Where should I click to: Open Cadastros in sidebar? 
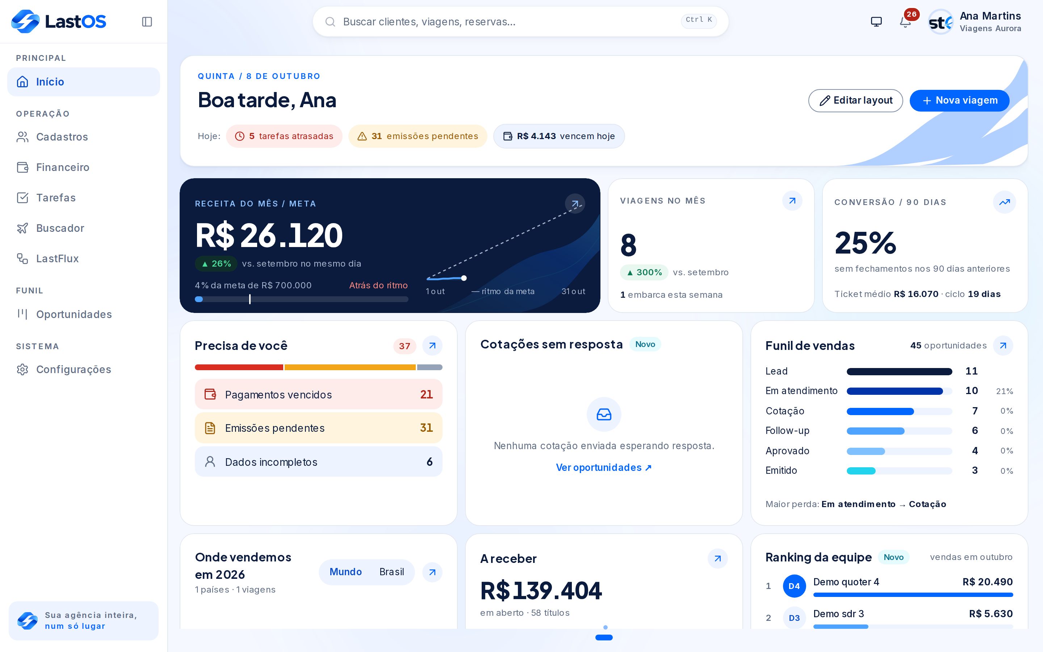84,137
